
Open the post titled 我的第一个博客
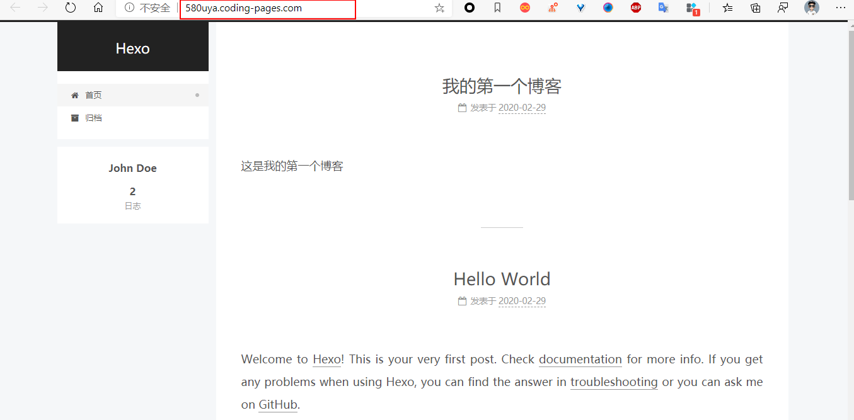[502, 86]
